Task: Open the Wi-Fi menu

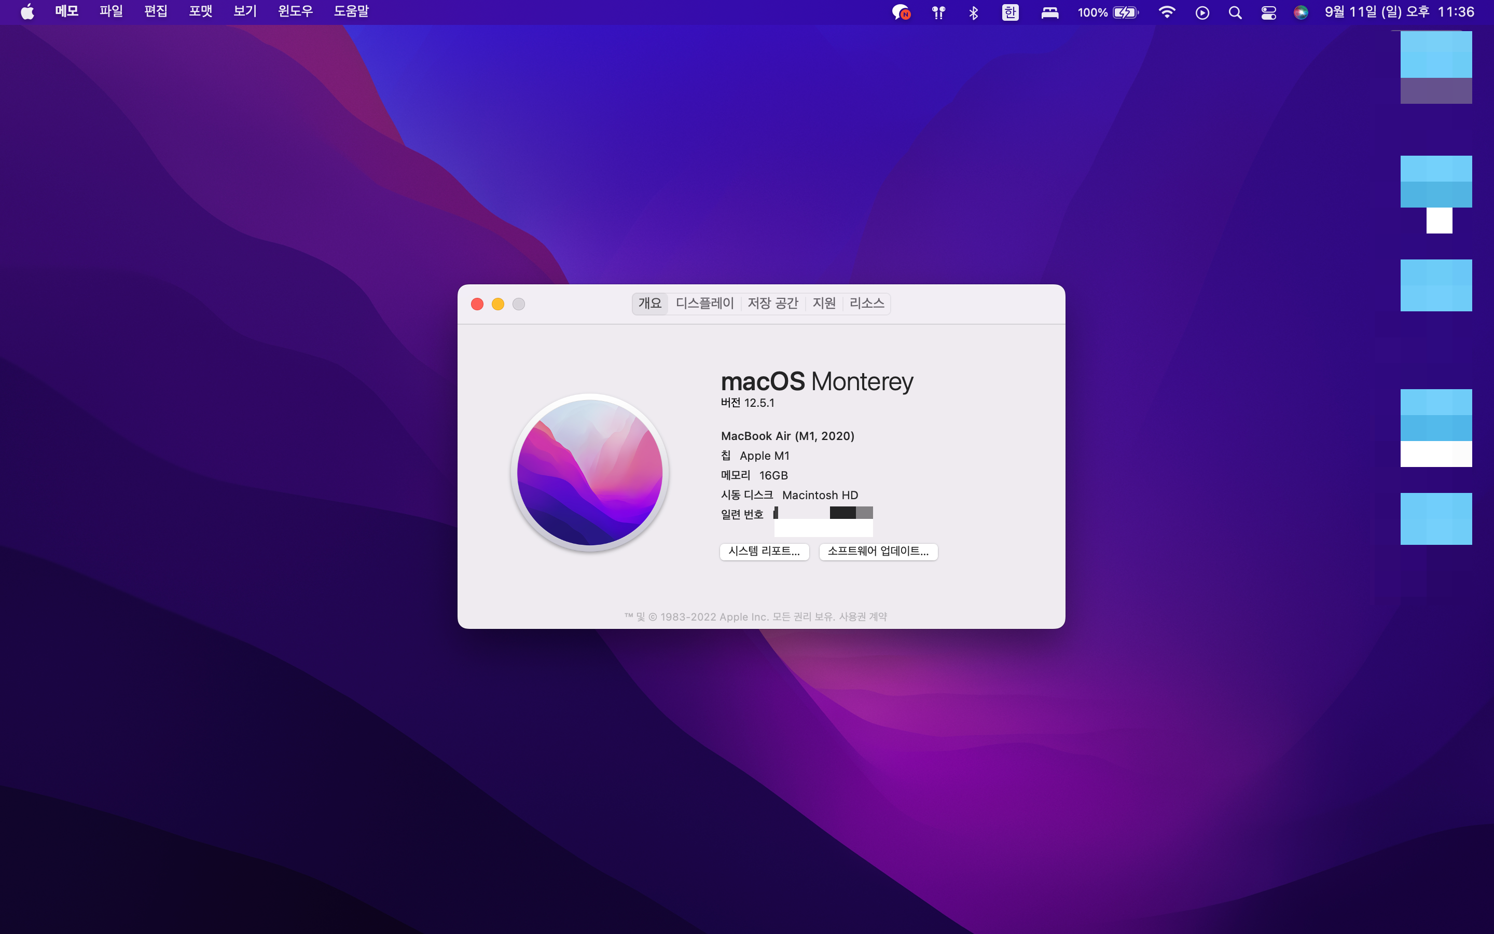Action: coord(1167,12)
